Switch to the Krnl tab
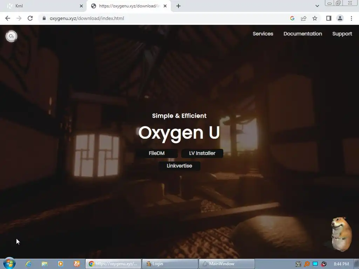Image resolution: width=359 pixels, height=269 pixels. pyautogui.click(x=43, y=6)
